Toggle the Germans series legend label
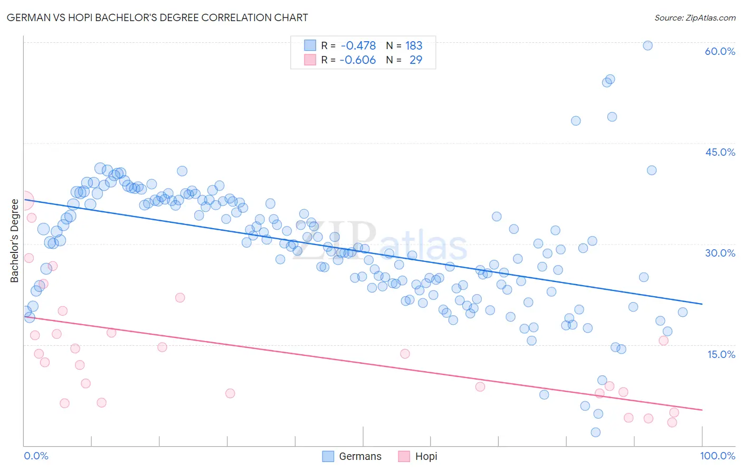 tap(360, 456)
